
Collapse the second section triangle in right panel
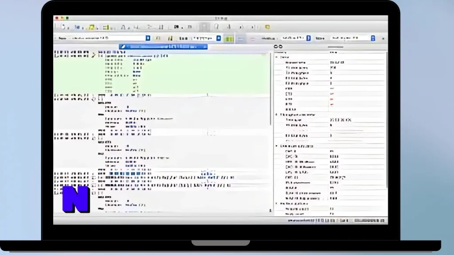(277, 115)
